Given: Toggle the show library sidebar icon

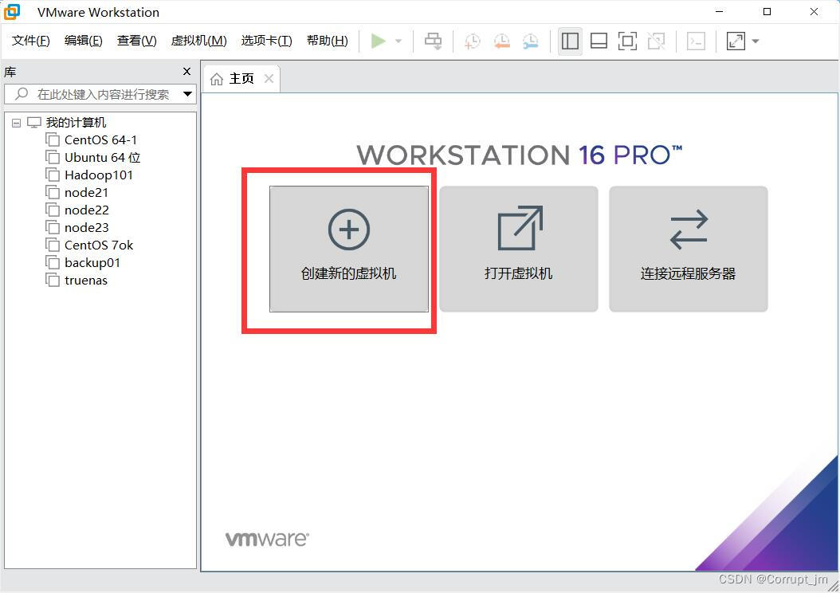Looking at the screenshot, I should coord(570,41).
